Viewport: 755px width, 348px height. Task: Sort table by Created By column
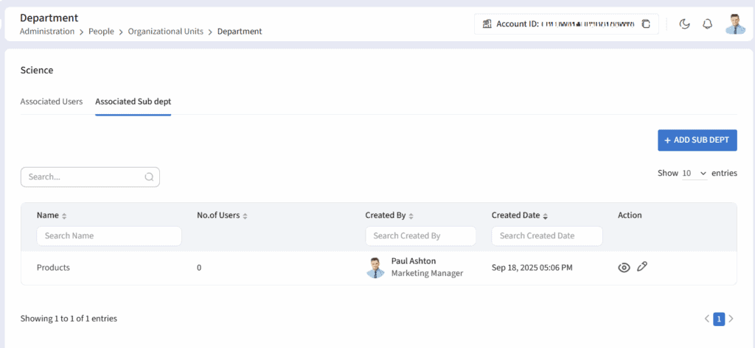[x=411, y=216]
